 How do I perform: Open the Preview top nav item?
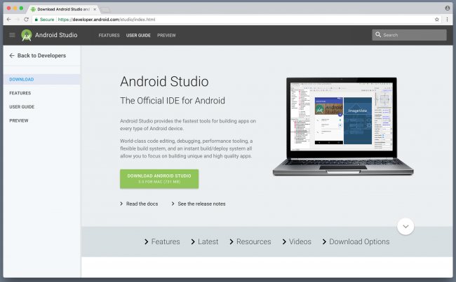click(166, 35)
